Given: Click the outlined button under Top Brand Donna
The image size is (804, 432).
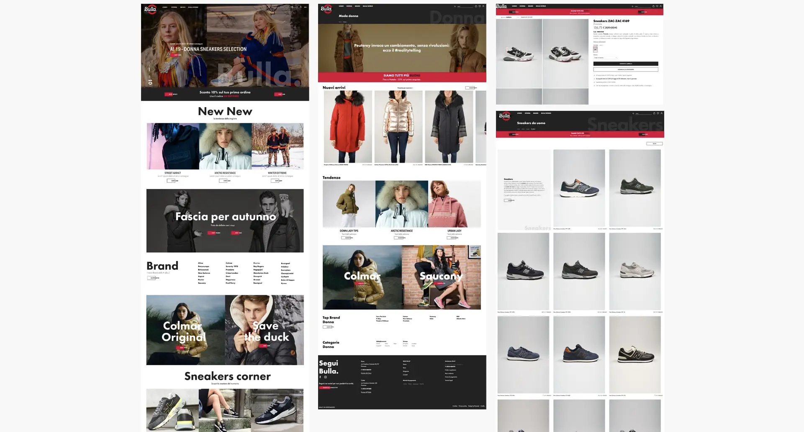Looking at the screenshot, I should point(329,327).
